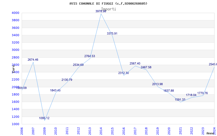The image size is (217, 136).
Task: Click the y-axis value 3000
Action: coord(15,50)
